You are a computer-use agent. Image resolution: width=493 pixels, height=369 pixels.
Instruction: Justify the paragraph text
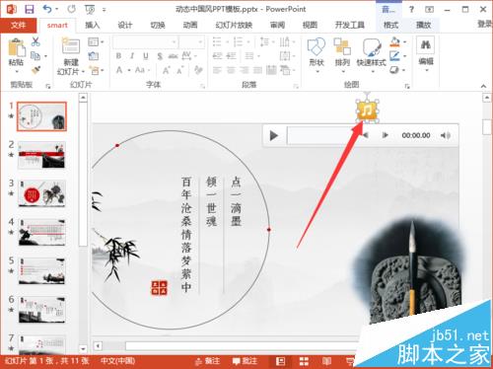[x=257, y=70]
